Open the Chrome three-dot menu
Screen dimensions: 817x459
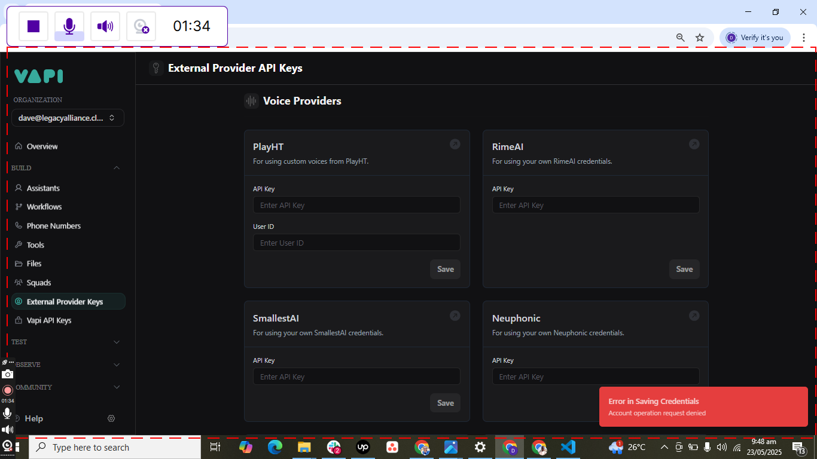tap(804, 38)
